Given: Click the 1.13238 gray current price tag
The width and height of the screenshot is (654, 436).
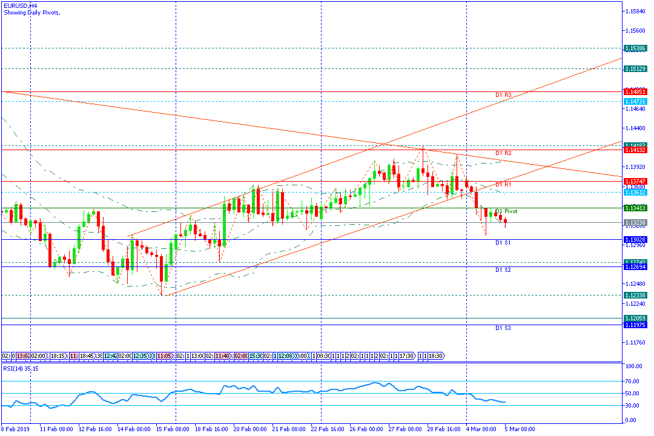Looking at the screenshot, I should point(635,223).
